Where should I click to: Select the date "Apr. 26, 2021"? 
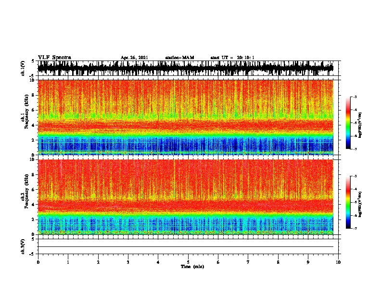[x=134, y=58]
